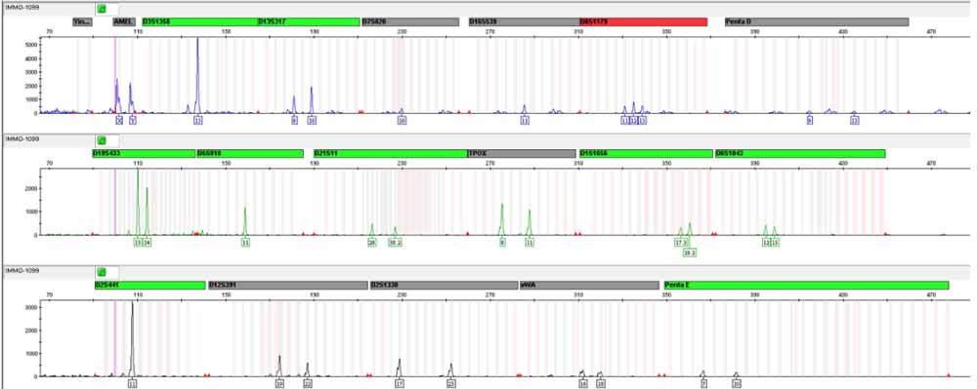Select the D2S441 marker bar

(x=149, y=286)
